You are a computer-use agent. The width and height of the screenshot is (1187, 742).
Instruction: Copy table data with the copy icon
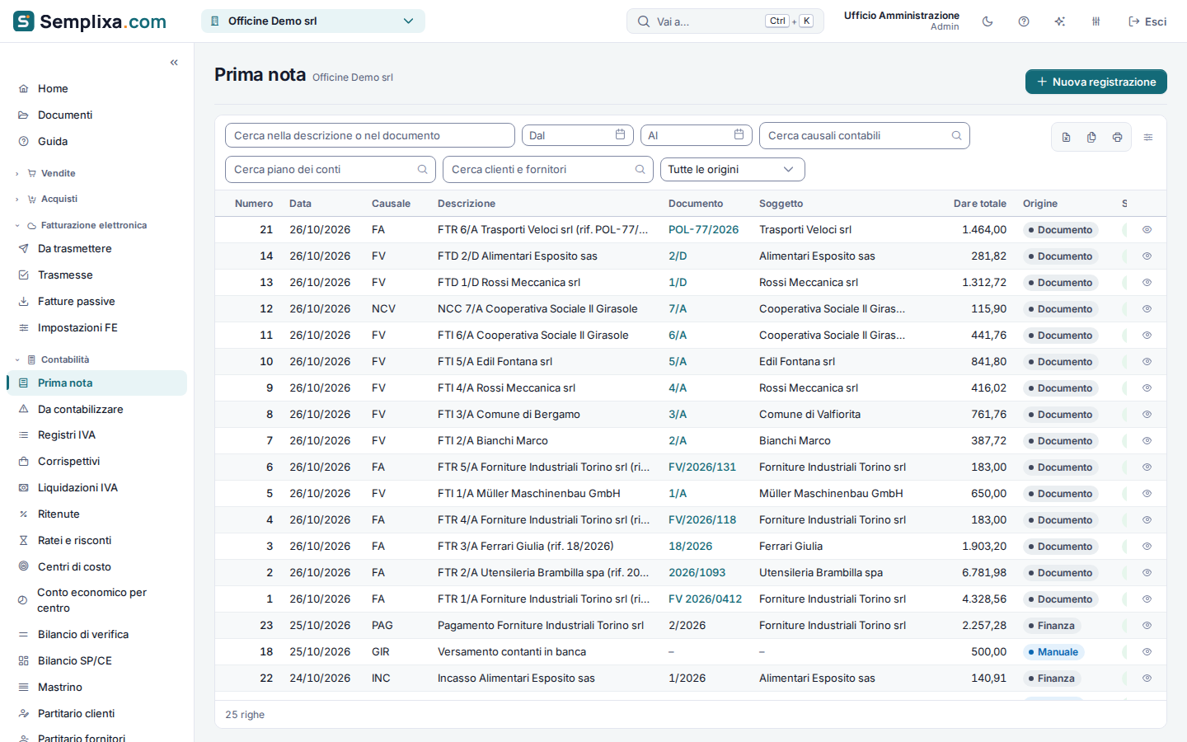coord(1091,137)
